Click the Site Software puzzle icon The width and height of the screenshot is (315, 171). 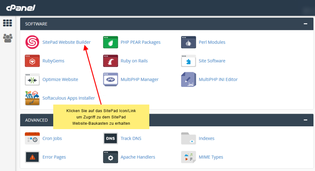188,61
